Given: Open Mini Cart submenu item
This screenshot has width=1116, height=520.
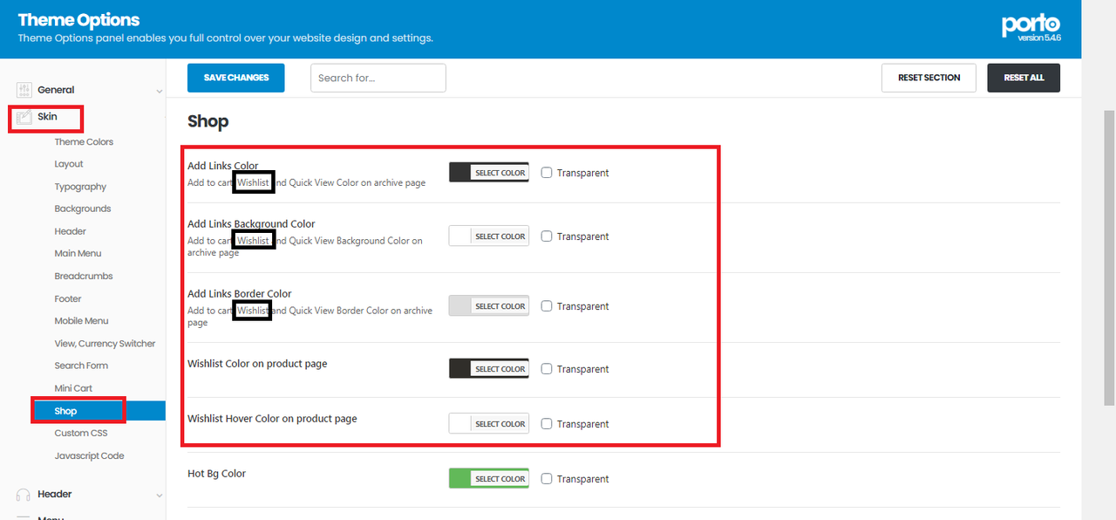Looking at the screenshot, I should click(73, 388).
